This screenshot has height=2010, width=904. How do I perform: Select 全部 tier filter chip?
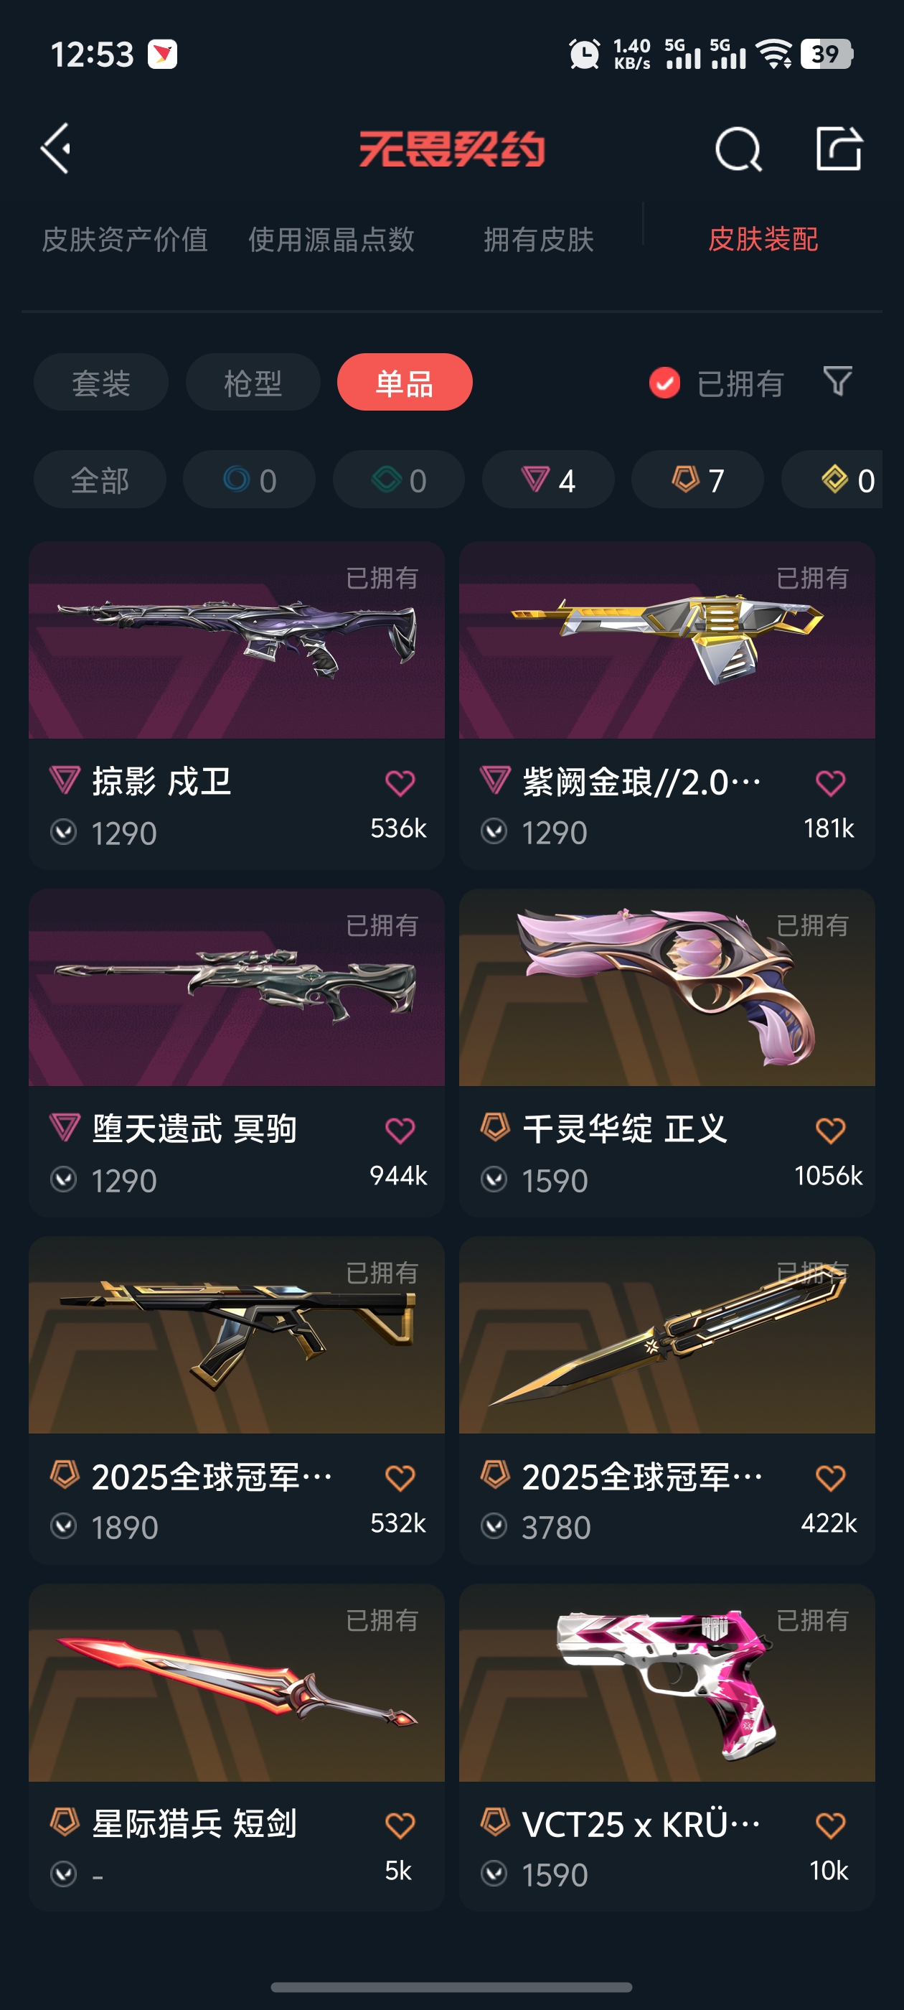click(100, 479)
